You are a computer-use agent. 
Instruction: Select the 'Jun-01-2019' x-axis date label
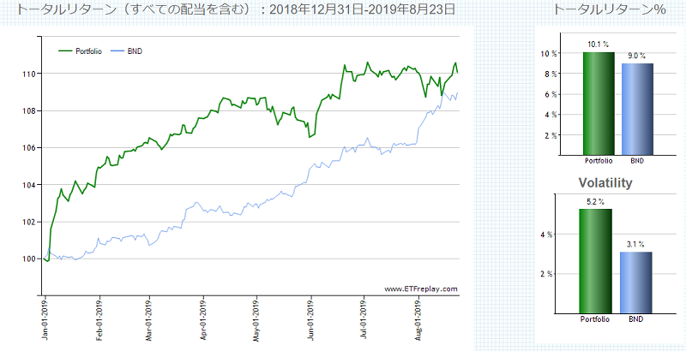pyautogui.click(x=311, y=322)
